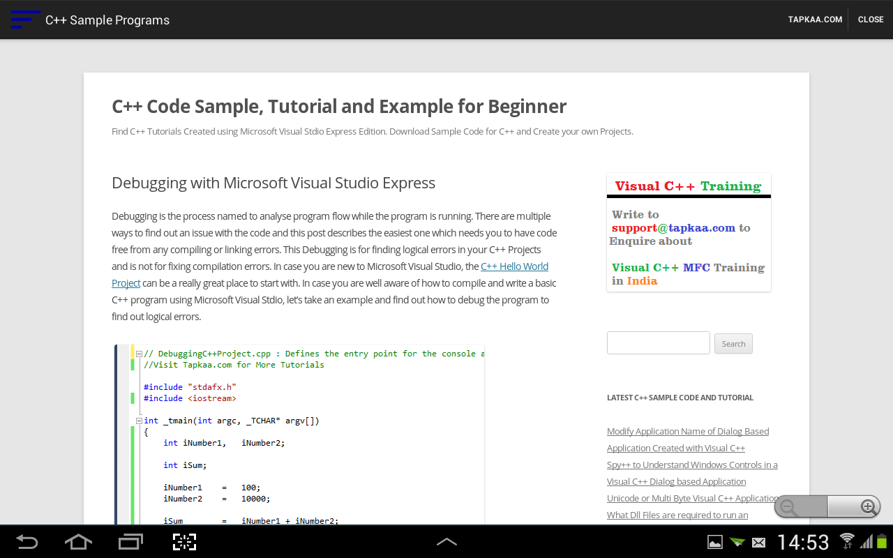This screenshot has width=893, height=558.
Task: Click the Search button
Action: tap(733, 344)
